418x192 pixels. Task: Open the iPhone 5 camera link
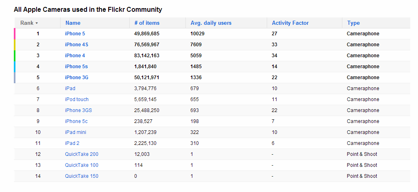75,34
